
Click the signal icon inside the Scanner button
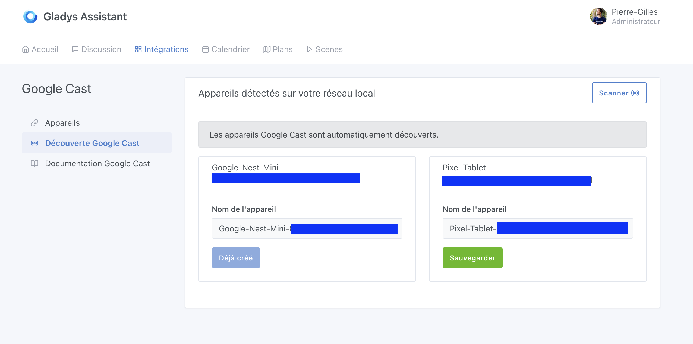(635, 93)
